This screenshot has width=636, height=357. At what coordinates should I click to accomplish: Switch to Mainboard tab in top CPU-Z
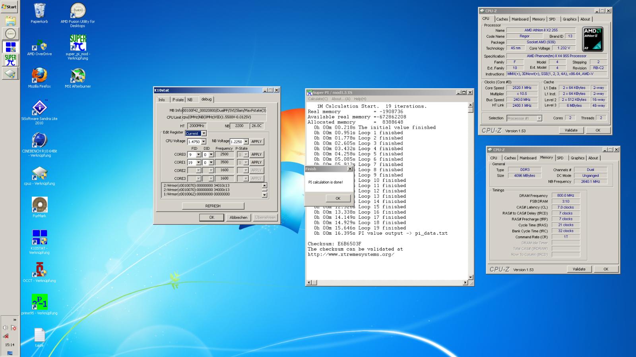[520, 19]
